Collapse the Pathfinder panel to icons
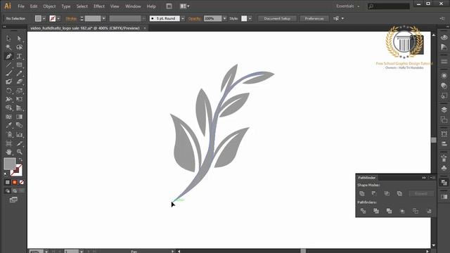 click(x=424, y=178)
